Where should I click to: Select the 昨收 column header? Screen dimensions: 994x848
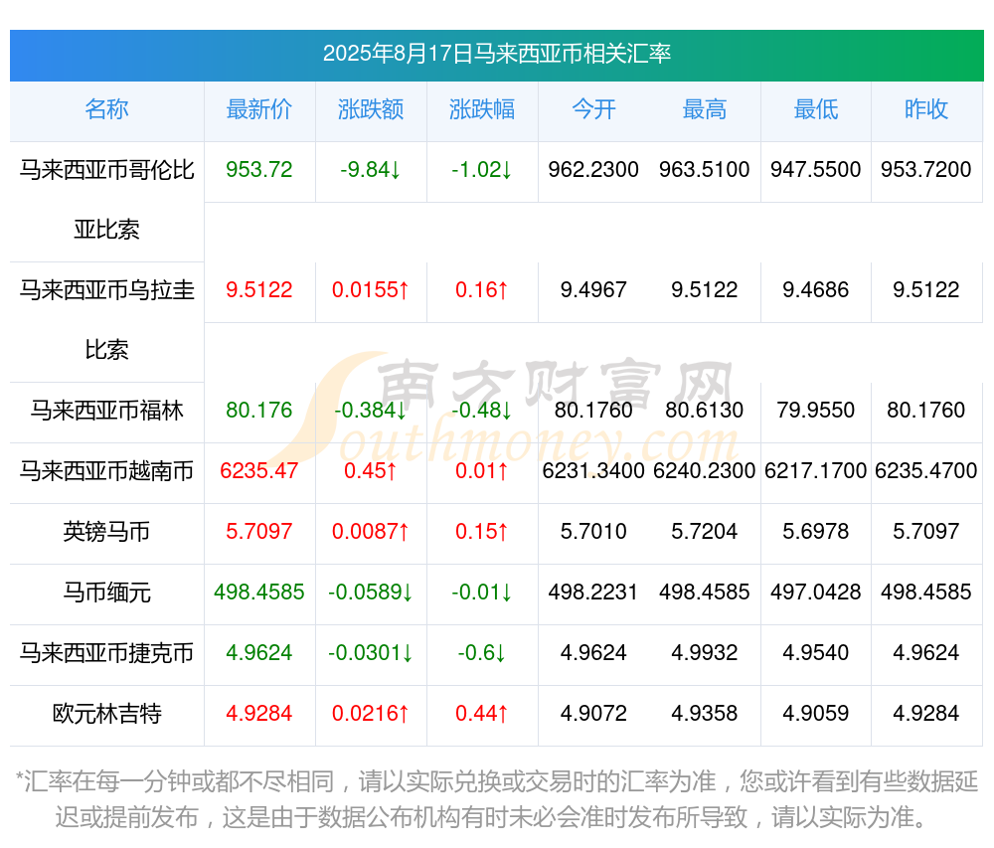click(926, 109)
